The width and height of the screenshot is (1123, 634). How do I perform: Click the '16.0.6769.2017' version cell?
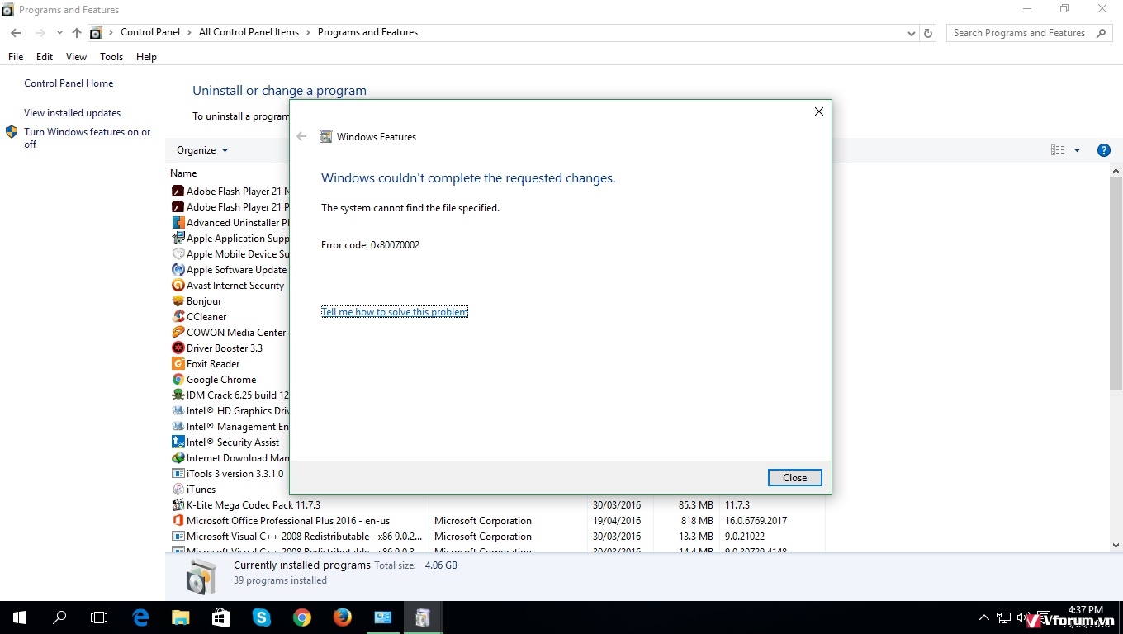pyautogui.click(x=756, y=521)
